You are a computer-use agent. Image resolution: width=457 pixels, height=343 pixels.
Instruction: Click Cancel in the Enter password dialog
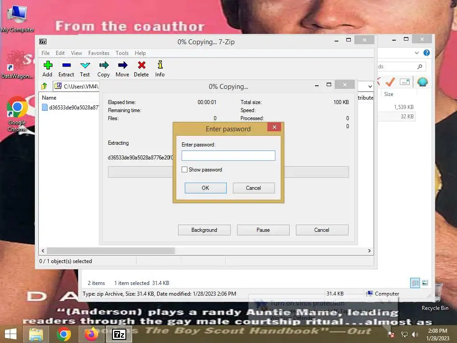[253, 188]
